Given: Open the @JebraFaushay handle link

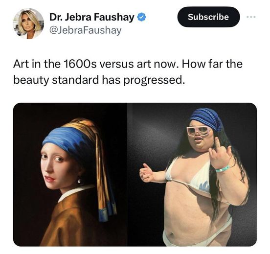Looking at the screenshot, I should 86,30.
